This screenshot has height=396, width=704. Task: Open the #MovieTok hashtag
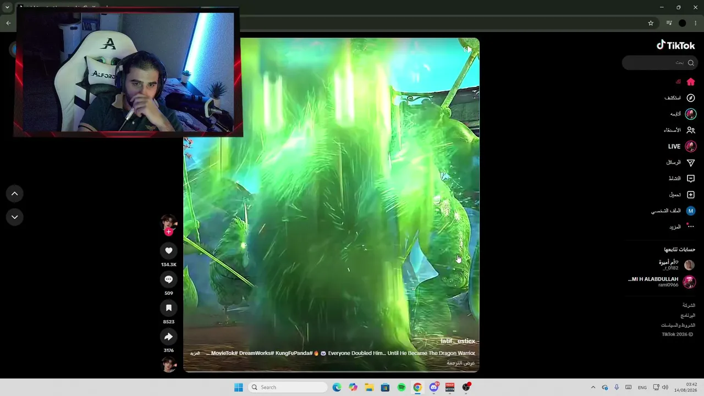[224, 354]
